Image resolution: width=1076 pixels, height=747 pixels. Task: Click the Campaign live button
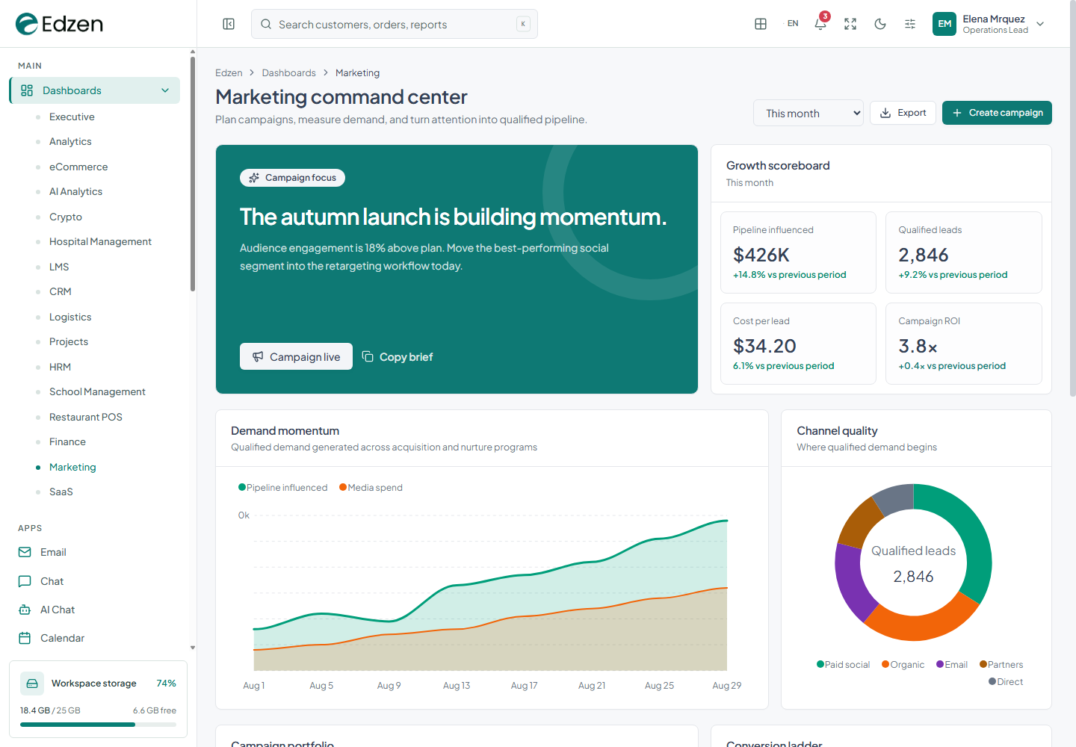click(296, 356)
